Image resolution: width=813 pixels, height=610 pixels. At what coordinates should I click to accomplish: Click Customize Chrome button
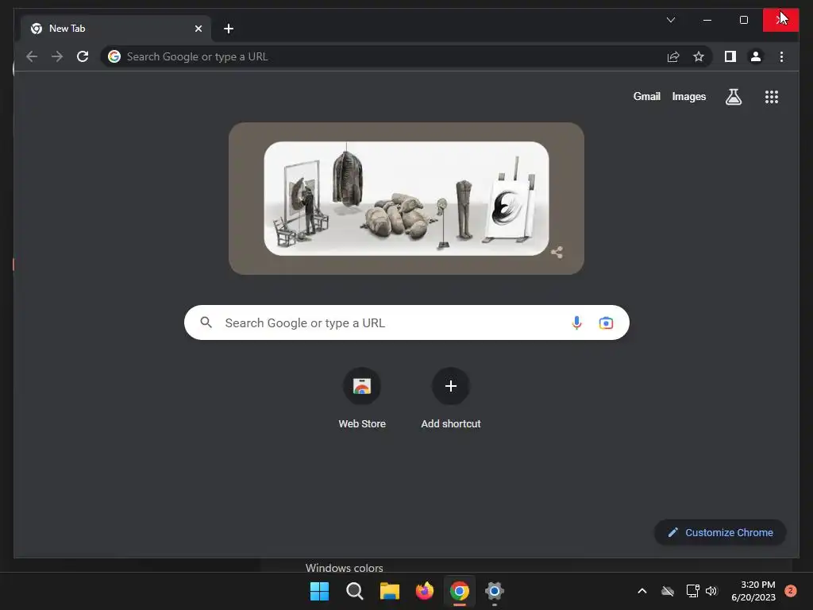[720, 532]
